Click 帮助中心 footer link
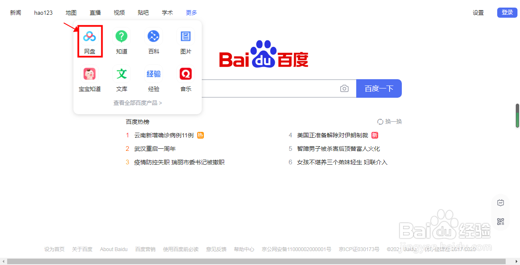This screenshot has width=520, height=265. click(x=244, y=249)
